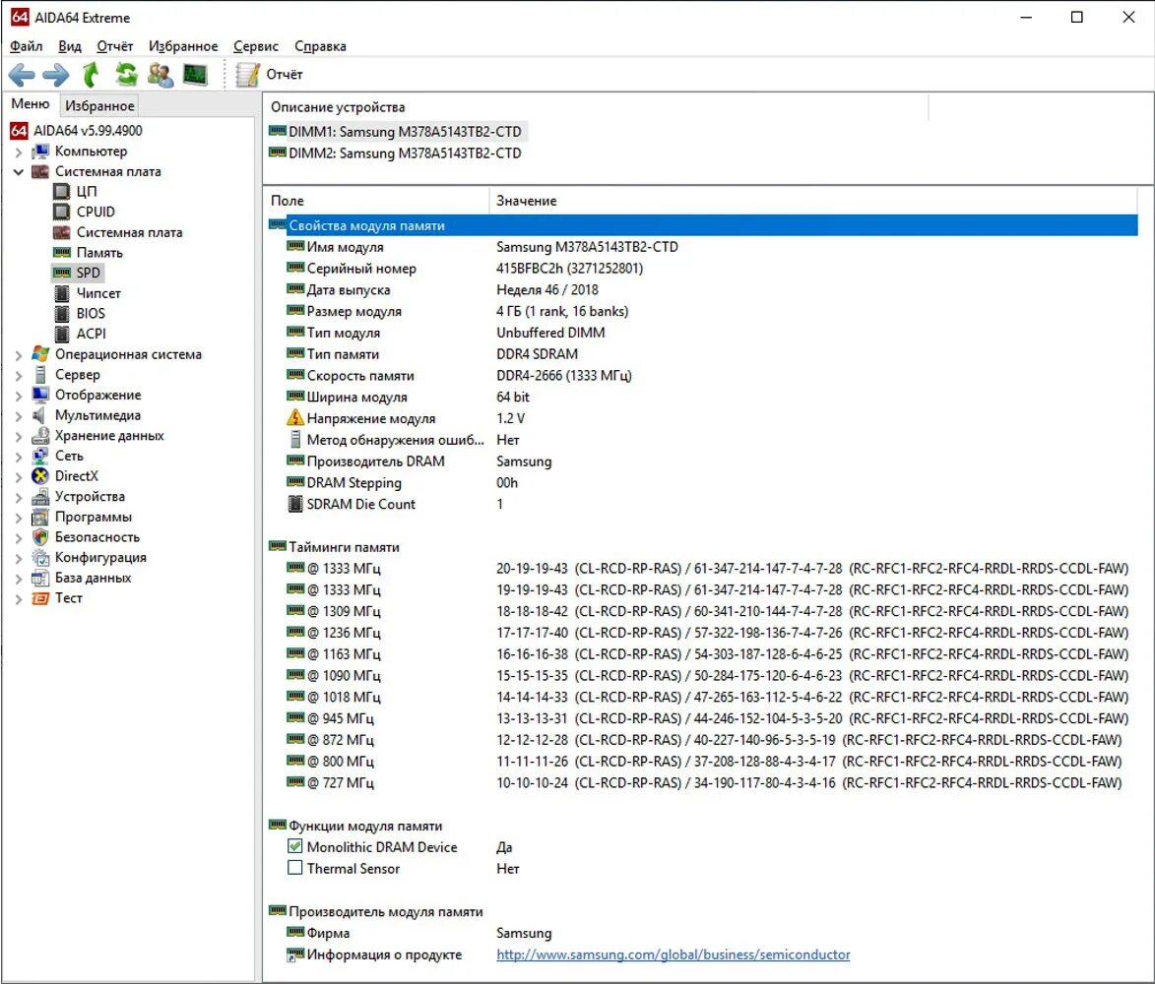Screen dimensions: 1155x984
Task: Click the value DDR4-2666 (1333 МГц)
Action: 563,375
